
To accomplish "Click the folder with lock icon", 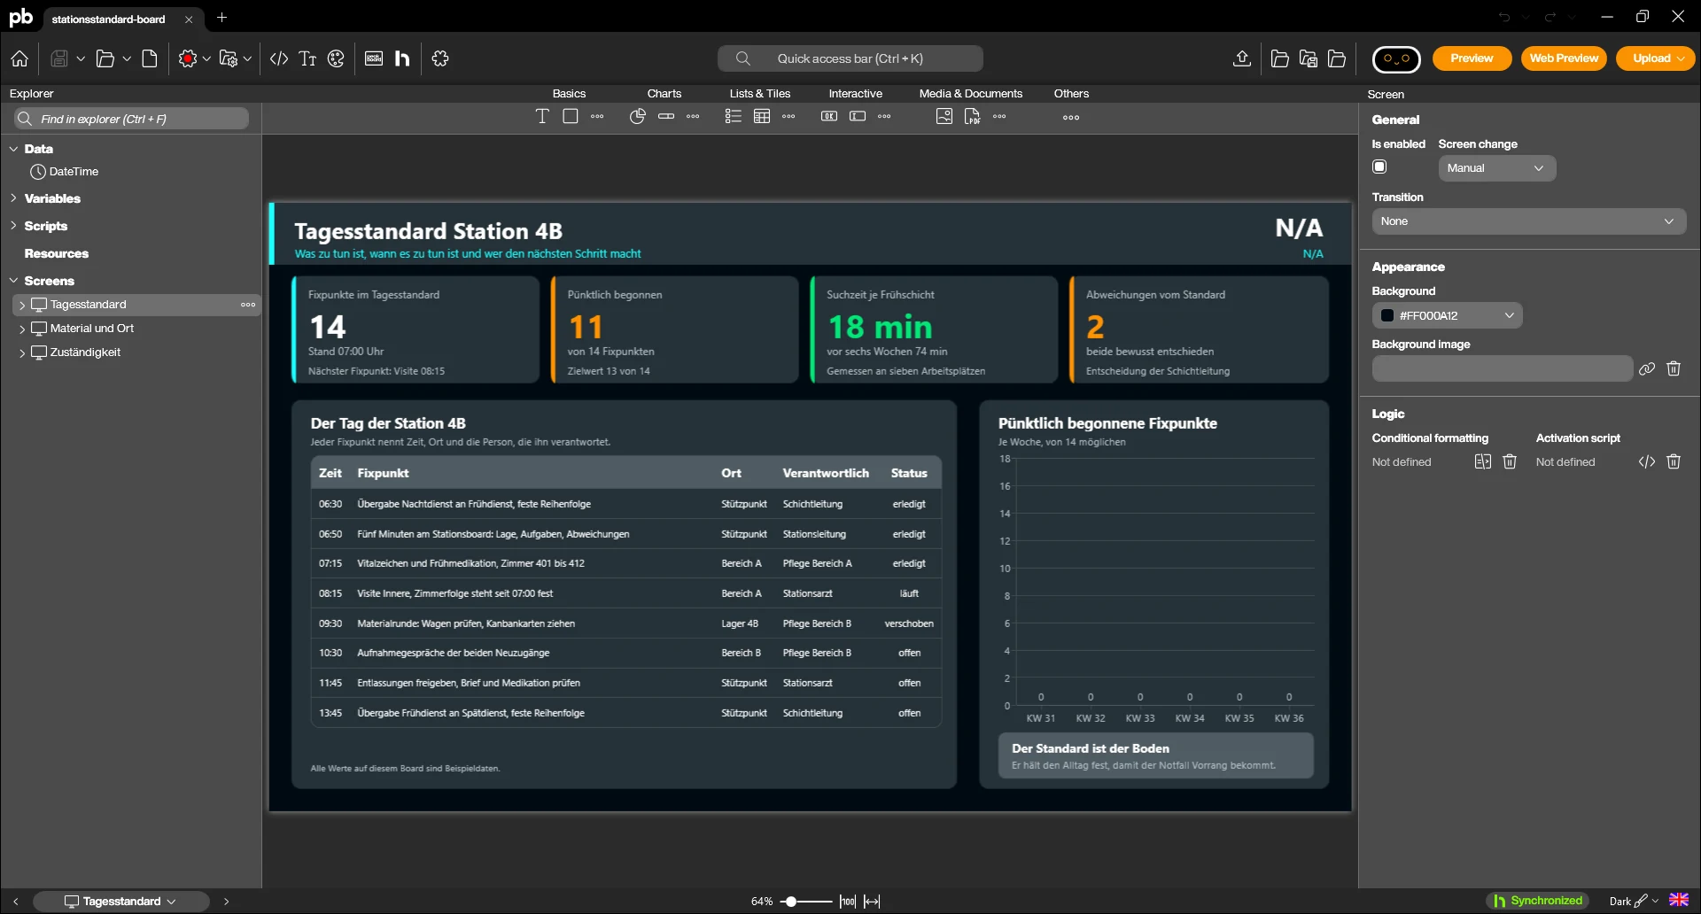I will tap(1309, 58).
